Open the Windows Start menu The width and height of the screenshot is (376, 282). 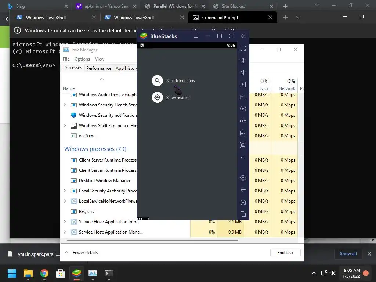[x=12, y=273]
